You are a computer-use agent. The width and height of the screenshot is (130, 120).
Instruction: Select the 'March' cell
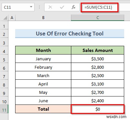click(43, 75)
